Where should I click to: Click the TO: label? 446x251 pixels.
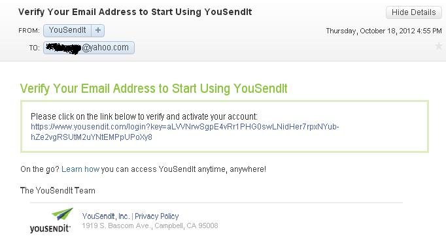pyautogui.click(x=35, y=48)
